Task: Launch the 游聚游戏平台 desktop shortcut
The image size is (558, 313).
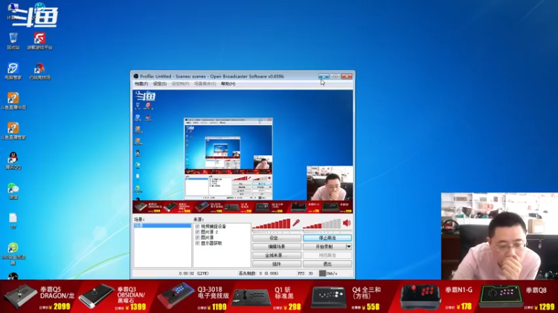Action: point(40,40)
